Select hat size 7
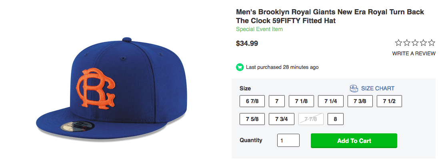 click(x=276, y=101)
